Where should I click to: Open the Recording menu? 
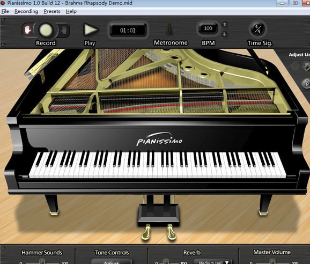click(x=26, y=11)
